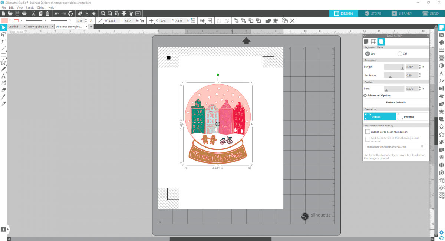This screenshot has height=241, width=445.
Task: Open the STORE tab
Action: pos(373,14)
